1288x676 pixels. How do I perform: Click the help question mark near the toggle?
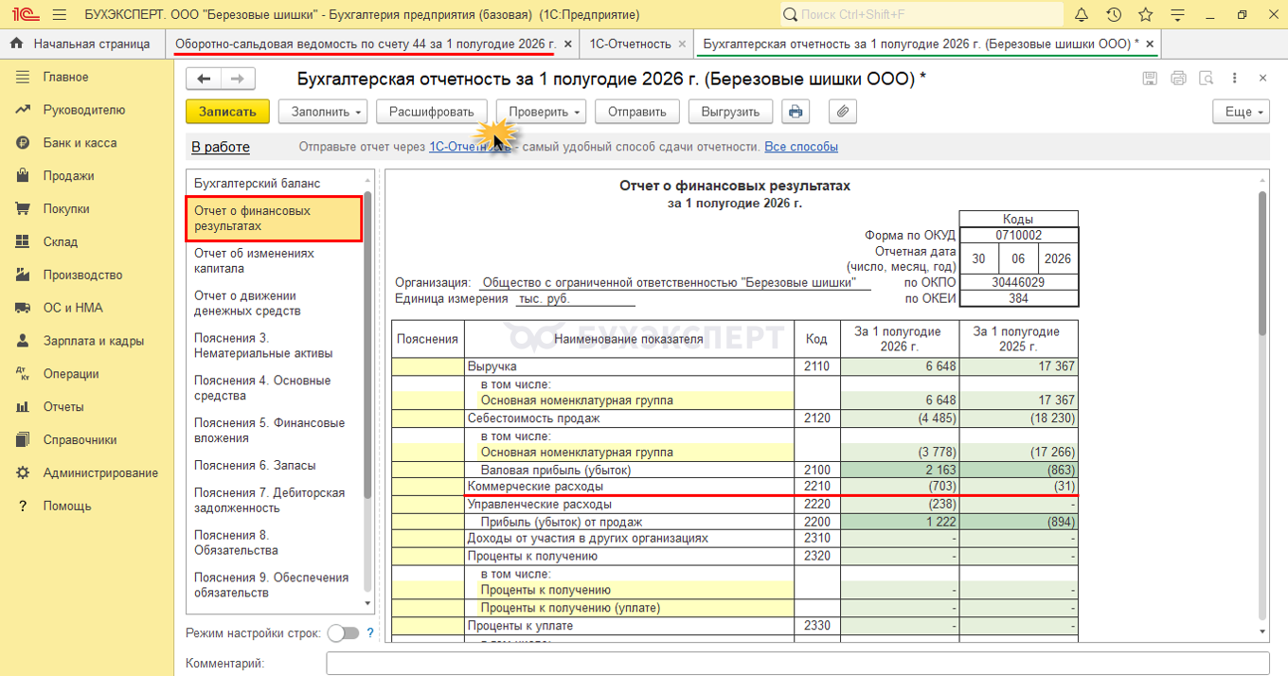(370, 633)
